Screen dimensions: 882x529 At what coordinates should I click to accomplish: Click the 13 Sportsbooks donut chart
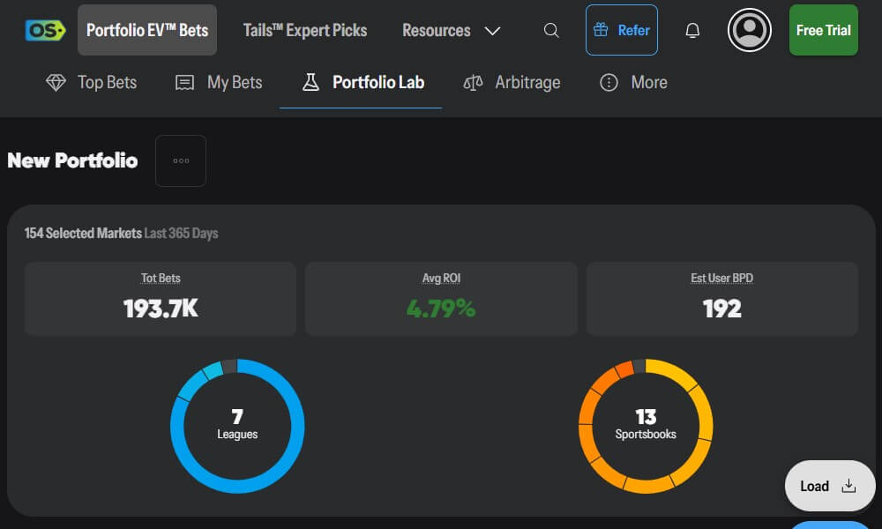(646, 426)
